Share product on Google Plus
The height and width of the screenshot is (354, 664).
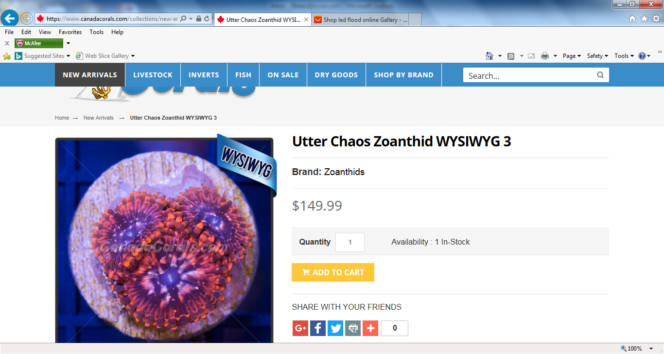[x=300, y=328]
